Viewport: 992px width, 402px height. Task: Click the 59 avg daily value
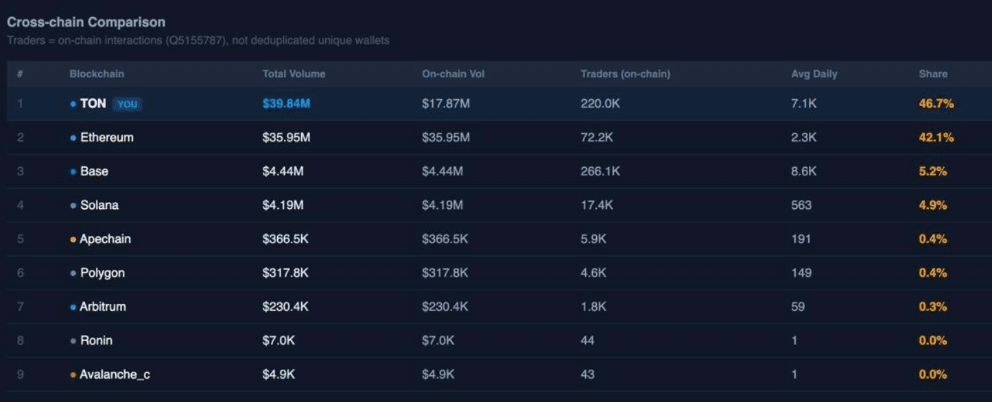(x=798, y=307)
